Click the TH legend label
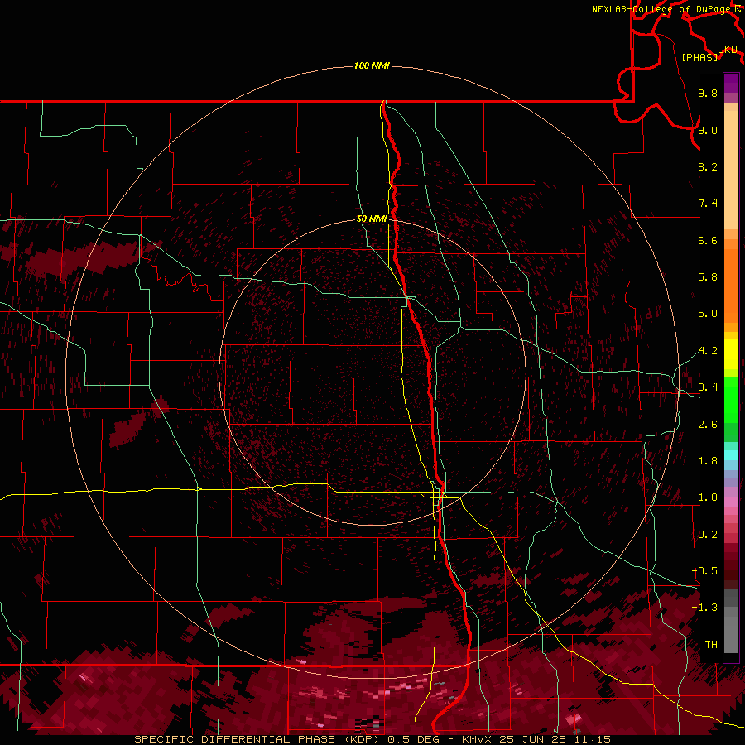Image resolution: width=745 pixels, height=745 pixels. click(711, 645)
